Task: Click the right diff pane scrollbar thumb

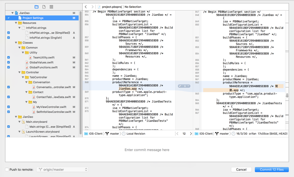Action: 287,95
